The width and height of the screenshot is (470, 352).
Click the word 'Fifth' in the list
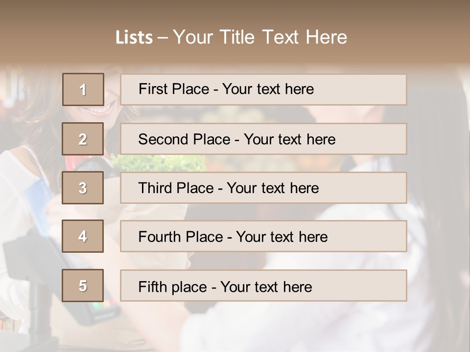click(x=152, y=286)
